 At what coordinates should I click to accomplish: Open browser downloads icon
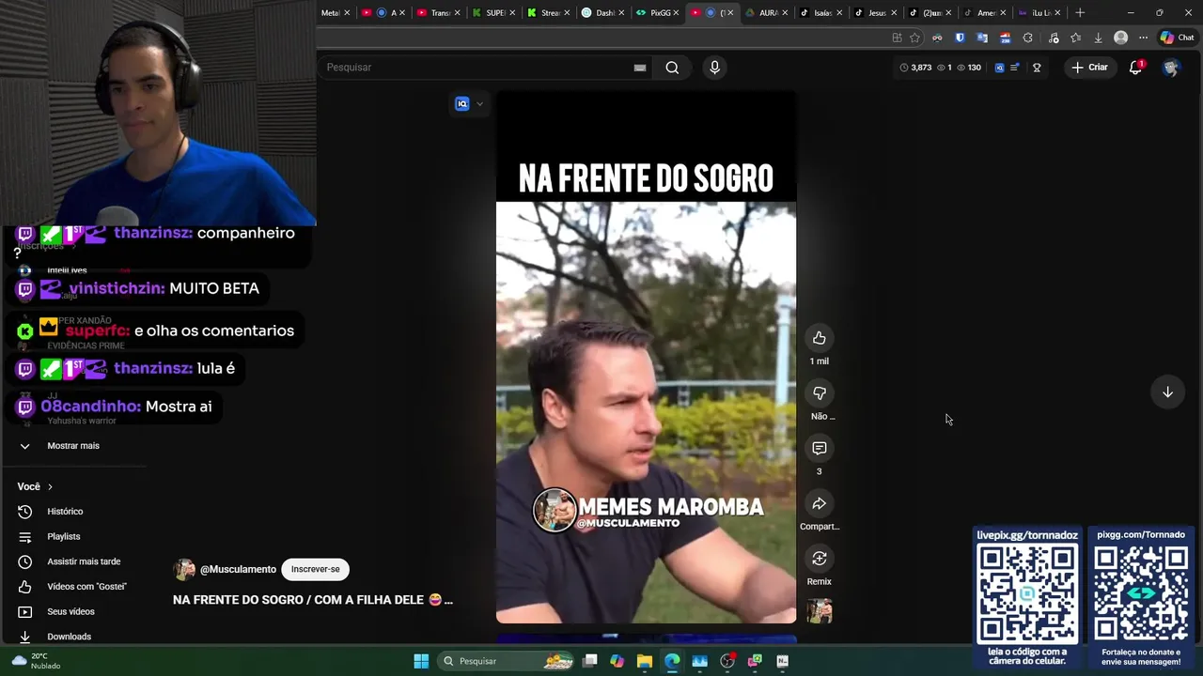1098,38
